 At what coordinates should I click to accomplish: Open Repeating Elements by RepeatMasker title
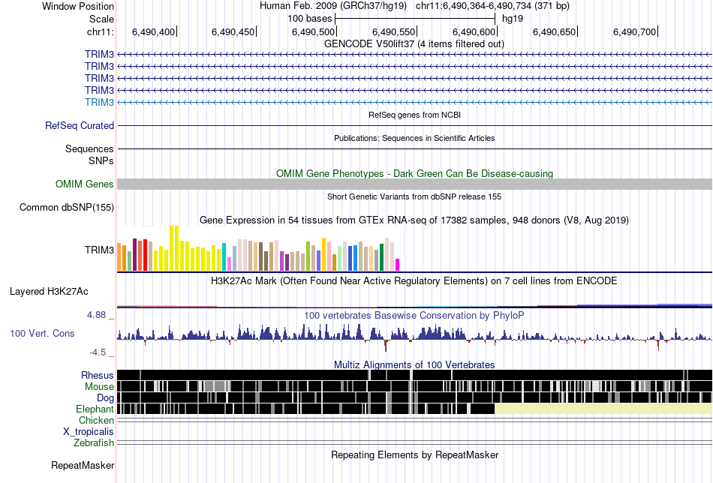click(414, 454)
